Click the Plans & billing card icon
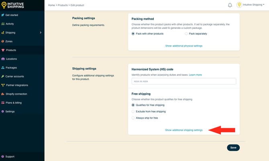The width and height of the screenshot is (269, 161). 3,103
